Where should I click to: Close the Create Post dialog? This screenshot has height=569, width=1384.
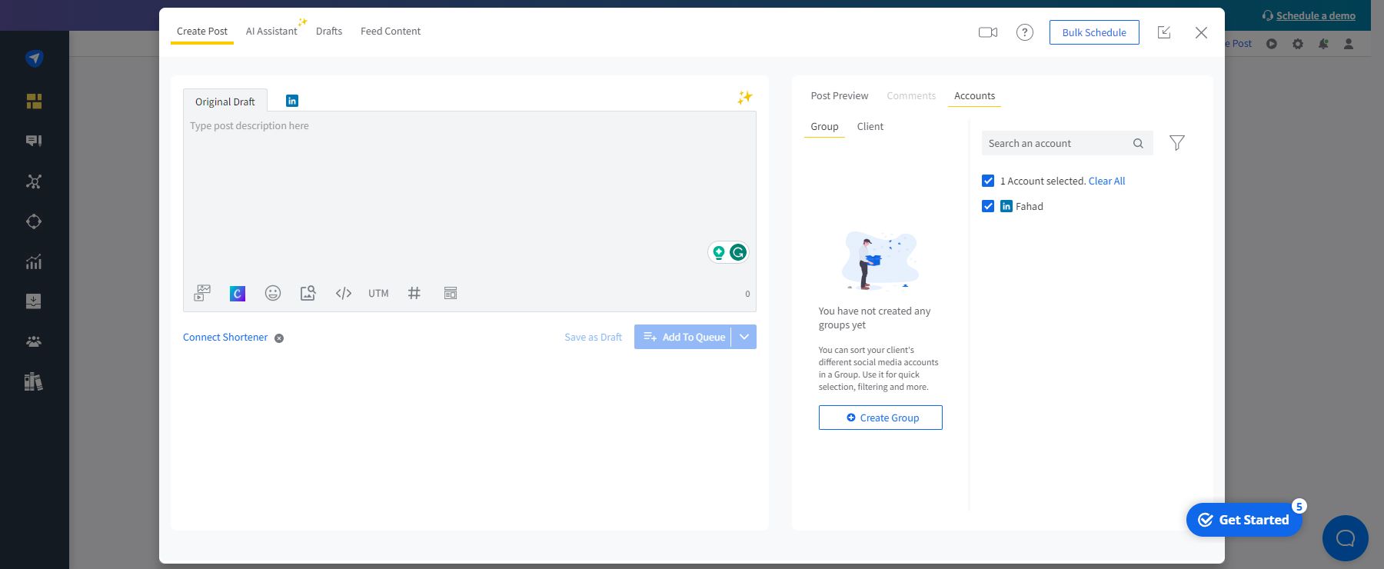tap(1201, 32)
